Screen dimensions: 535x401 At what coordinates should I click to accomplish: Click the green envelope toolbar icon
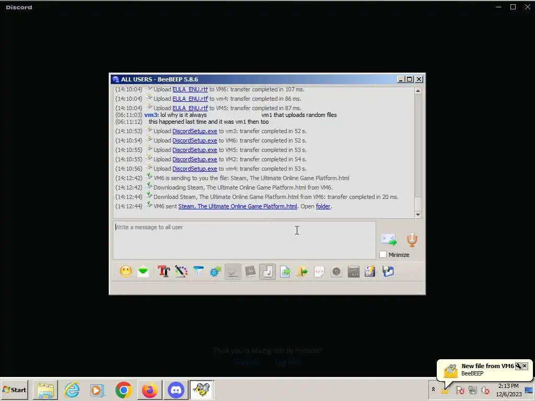(x=143, y=272)
